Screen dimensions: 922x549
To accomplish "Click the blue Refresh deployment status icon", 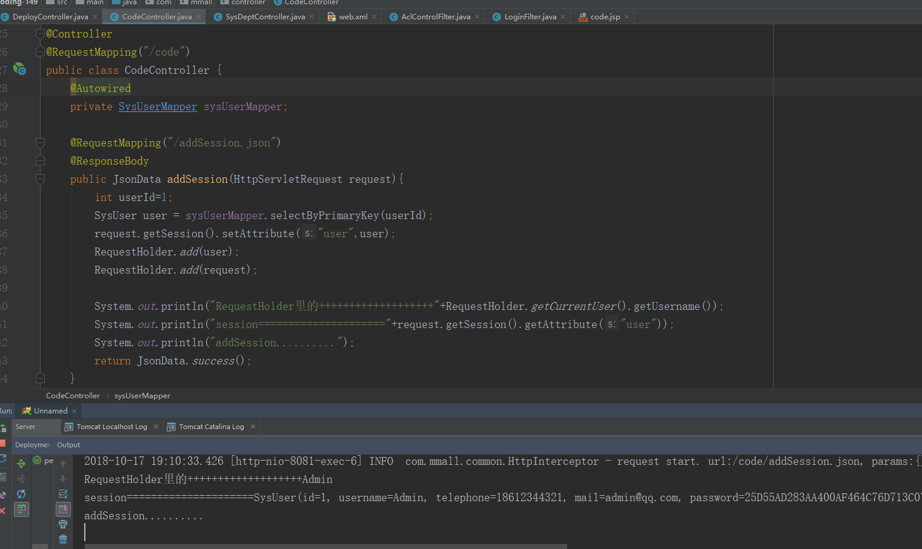I will click(x=21, y=494).
